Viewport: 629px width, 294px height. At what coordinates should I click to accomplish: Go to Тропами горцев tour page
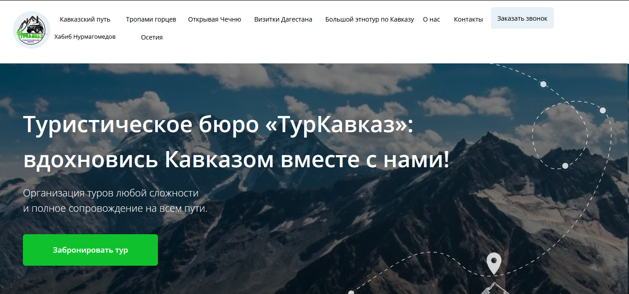[151, 19]
